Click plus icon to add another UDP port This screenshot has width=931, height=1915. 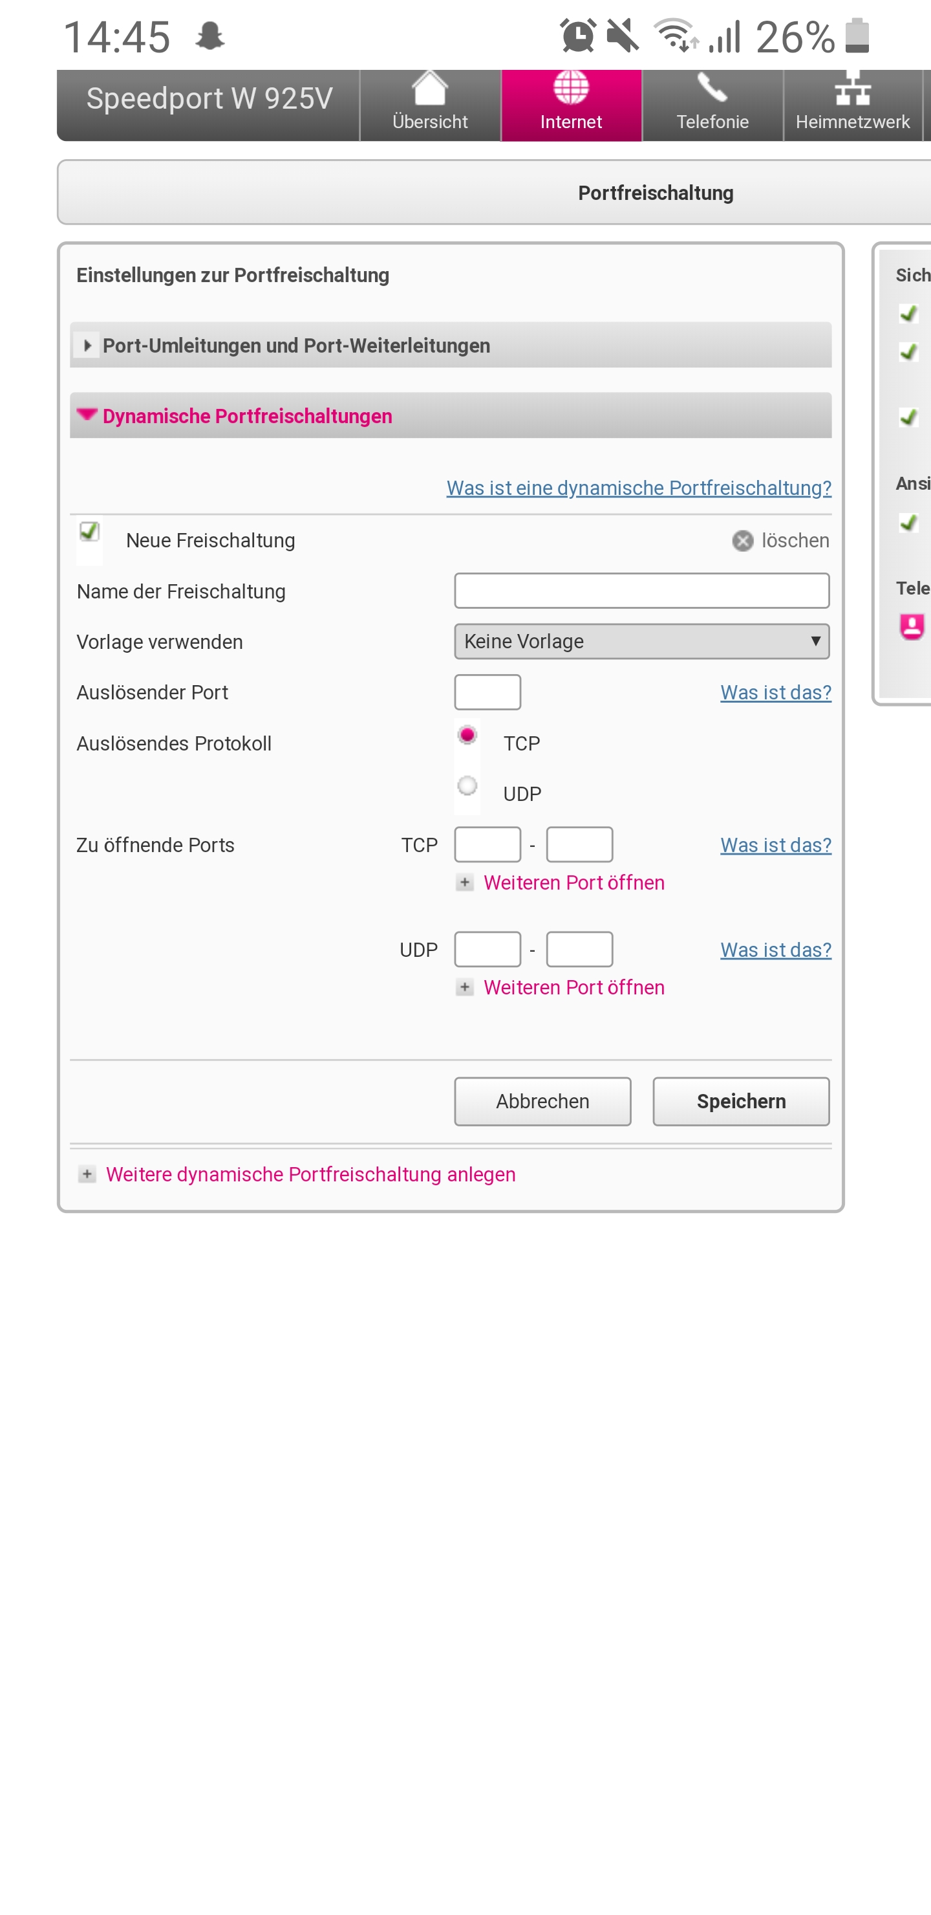click(x=464, y=987)
